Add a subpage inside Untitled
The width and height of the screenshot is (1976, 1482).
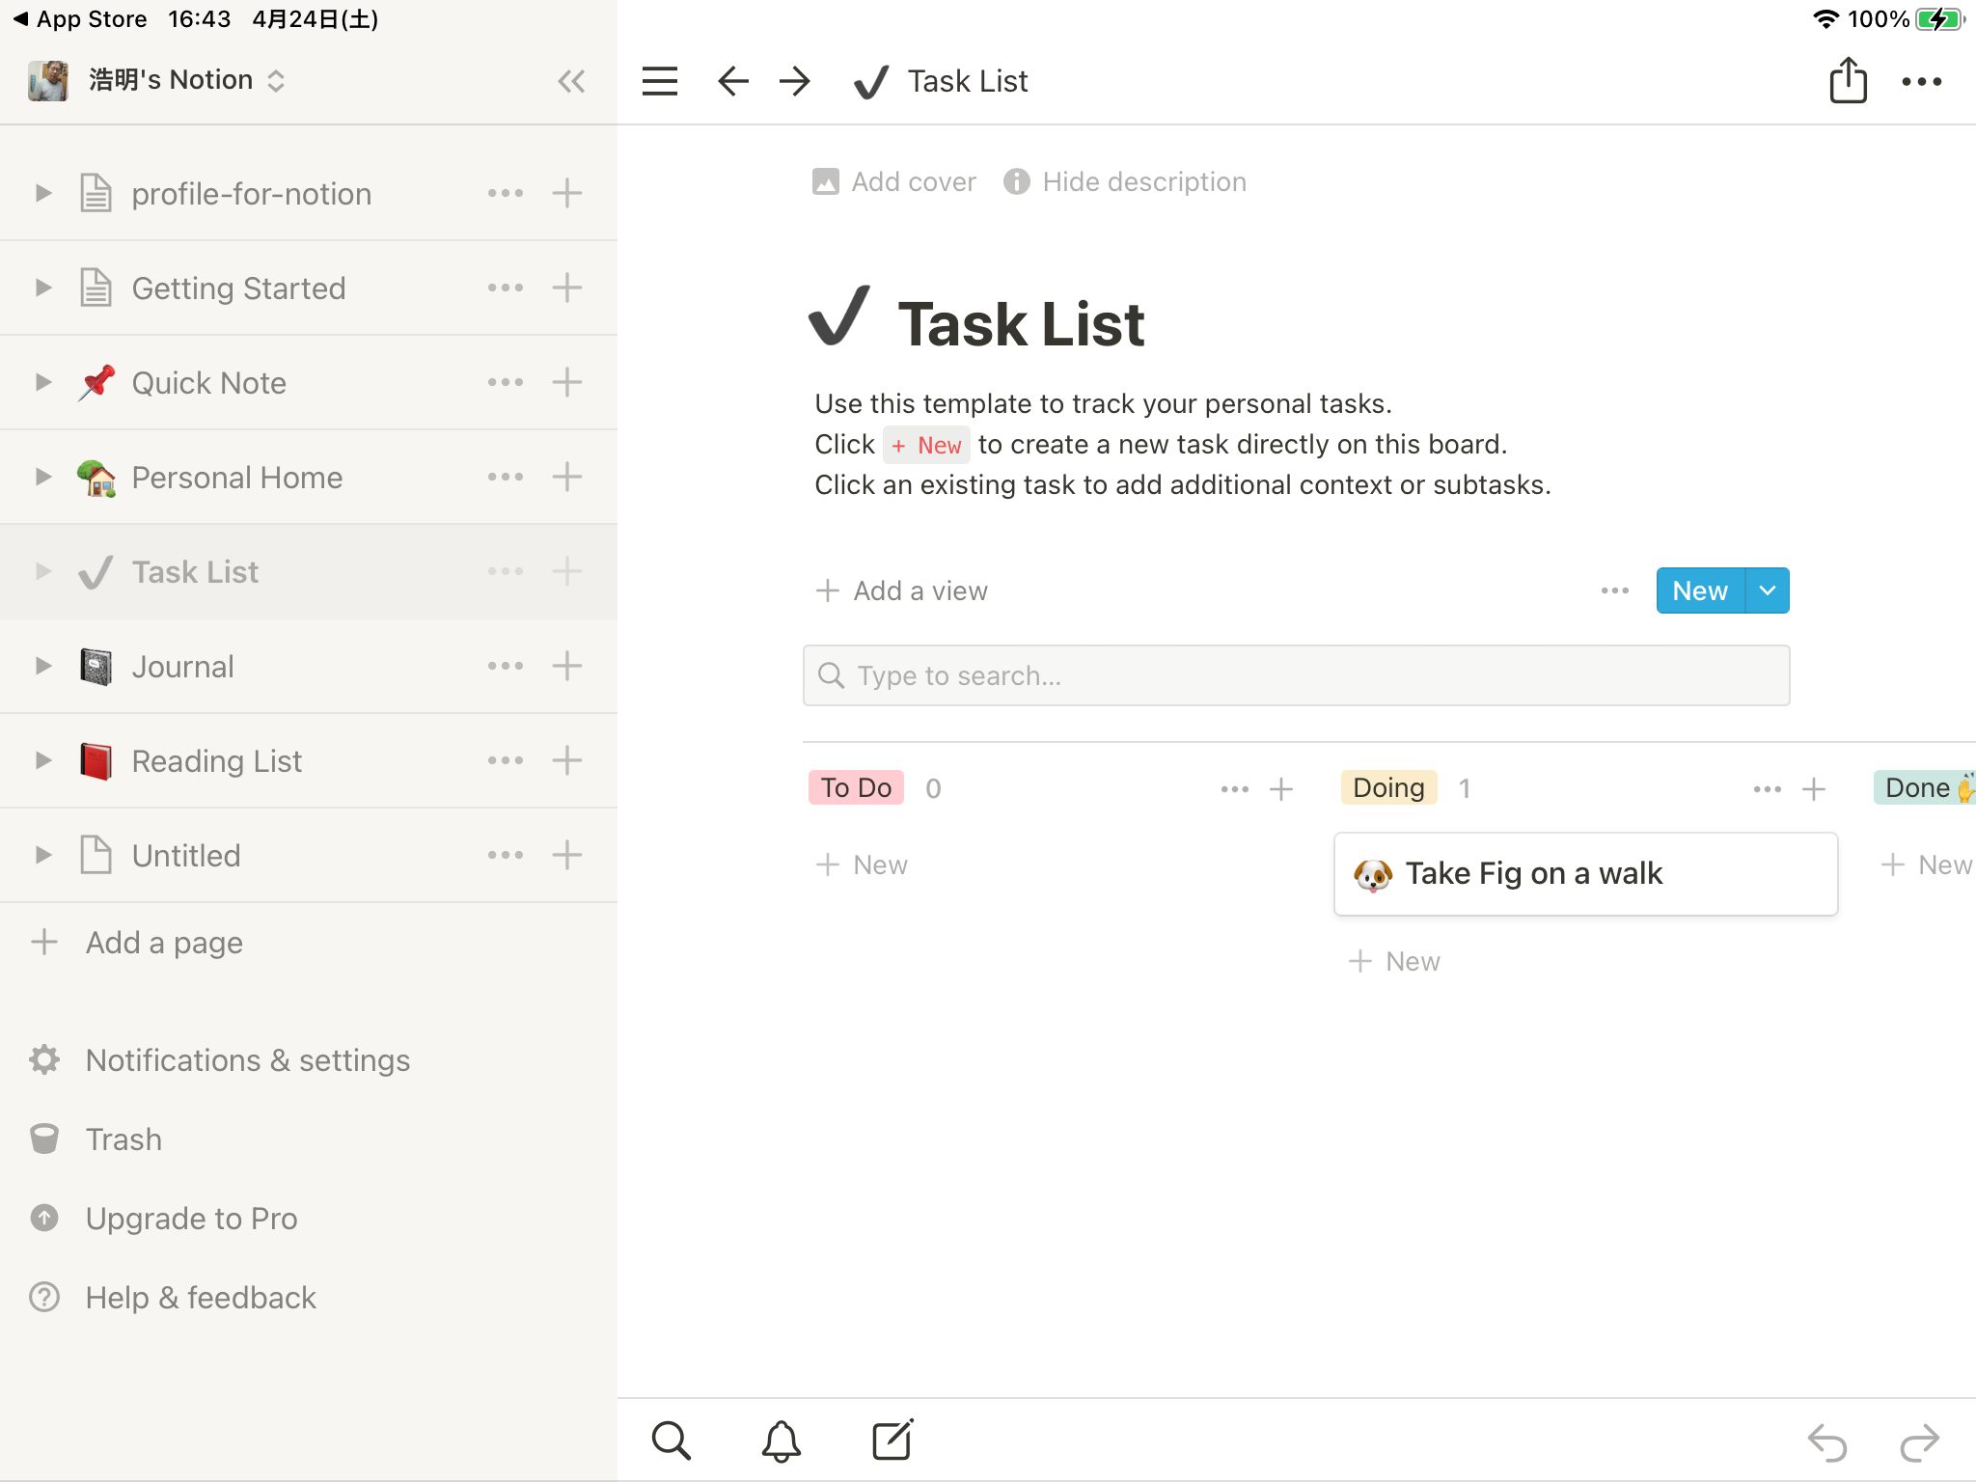coord(567,855)
